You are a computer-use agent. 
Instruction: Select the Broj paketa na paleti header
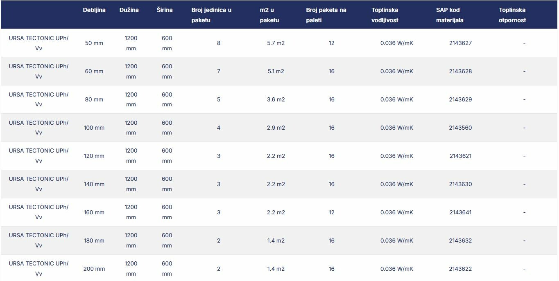click(326, 15)
